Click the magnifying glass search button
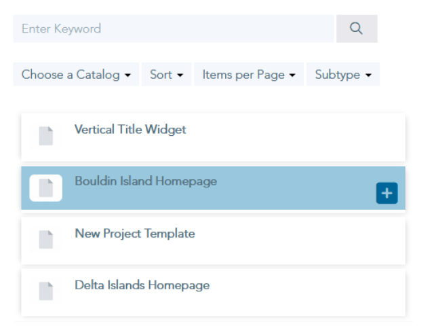This screenshot has width=434, height=326. [357, 29]
